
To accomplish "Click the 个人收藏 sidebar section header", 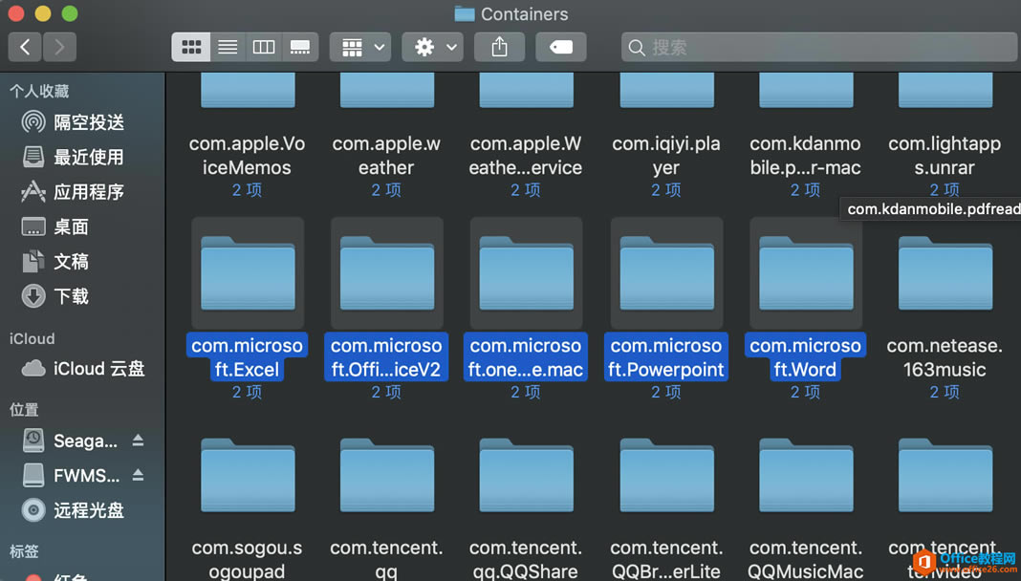I will click(39, 91).
